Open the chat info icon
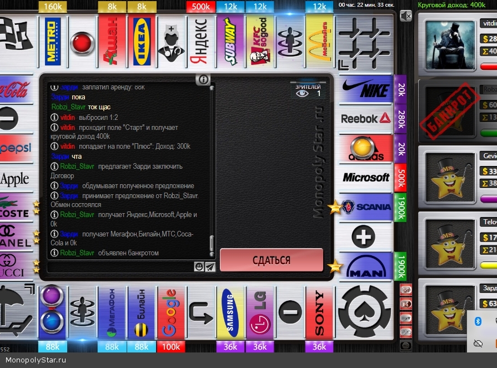This screenshot has width=497, height=368. click(x=203, y=79)
